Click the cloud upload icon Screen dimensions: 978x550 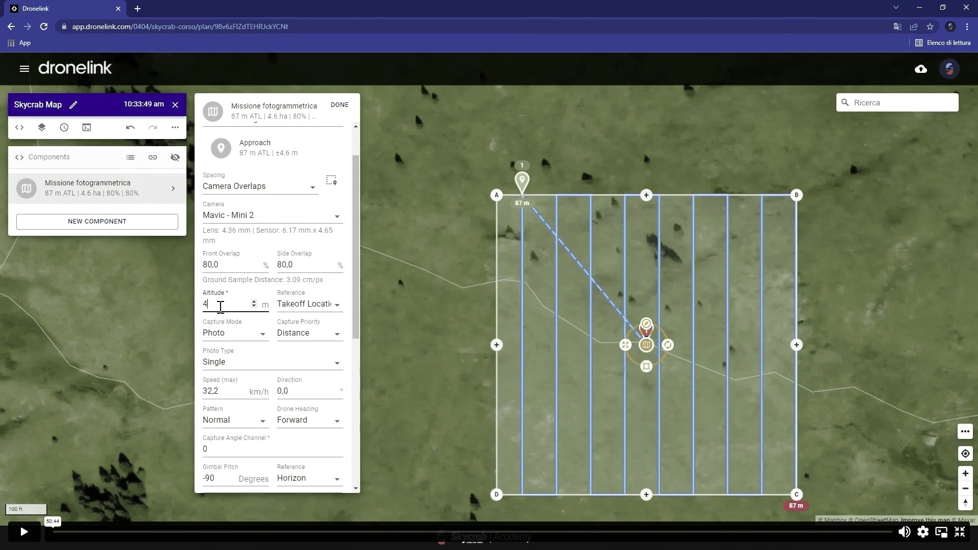click(920, 69)
